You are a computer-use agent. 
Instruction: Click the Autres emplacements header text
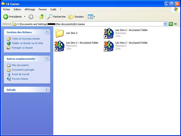pyautogui.click(x=21, y=59)
